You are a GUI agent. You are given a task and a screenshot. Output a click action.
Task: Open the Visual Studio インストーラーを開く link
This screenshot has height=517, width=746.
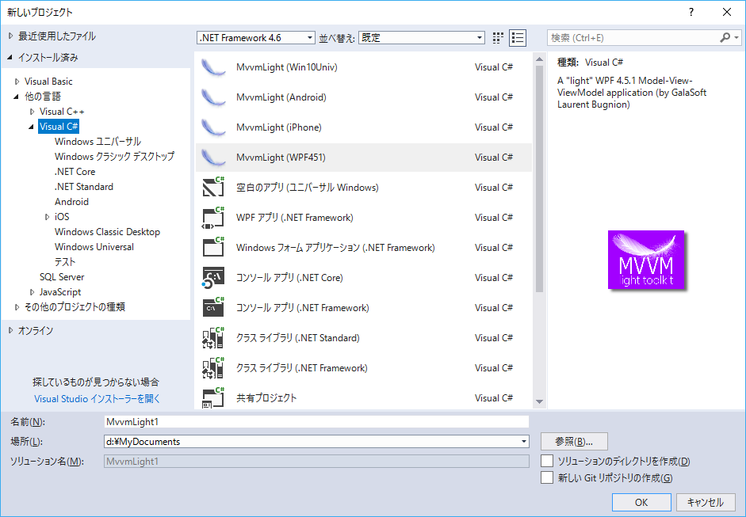tap(97, 399)
